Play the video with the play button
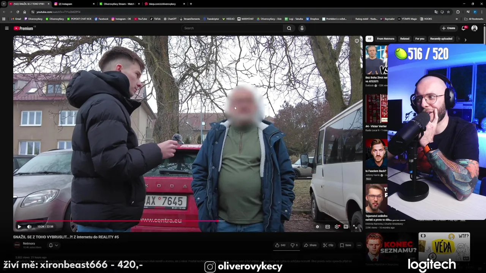This screenshot has height=273, width=486. tap(19, 227)
